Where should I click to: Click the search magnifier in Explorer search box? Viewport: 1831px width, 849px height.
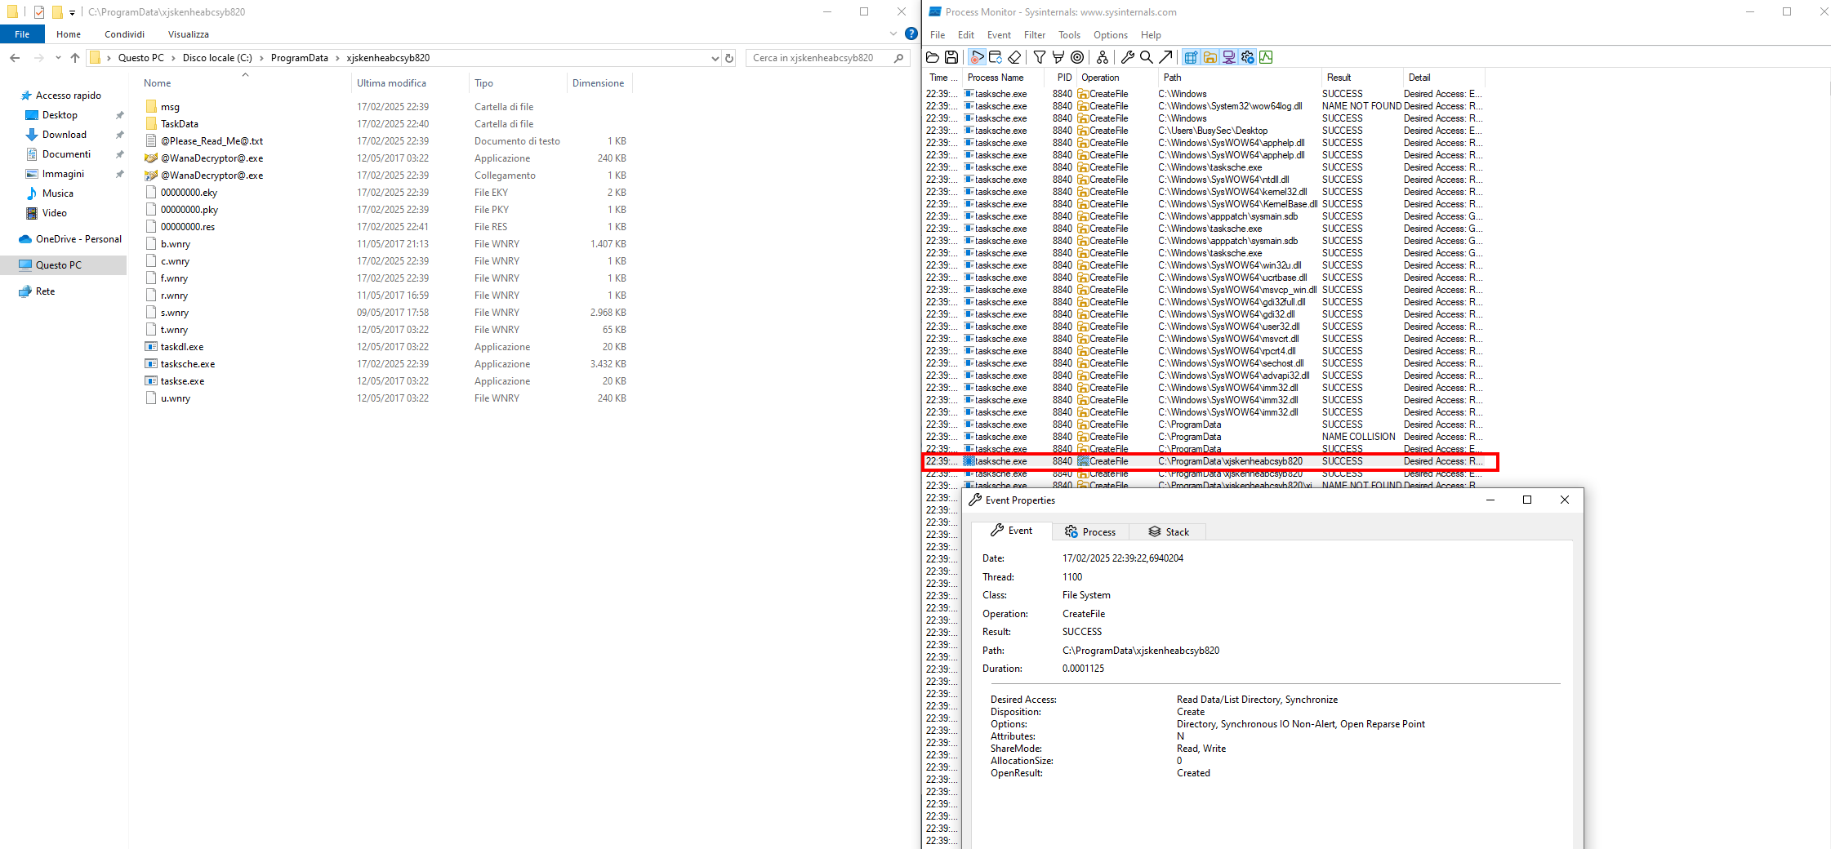[x=898, y=58]
